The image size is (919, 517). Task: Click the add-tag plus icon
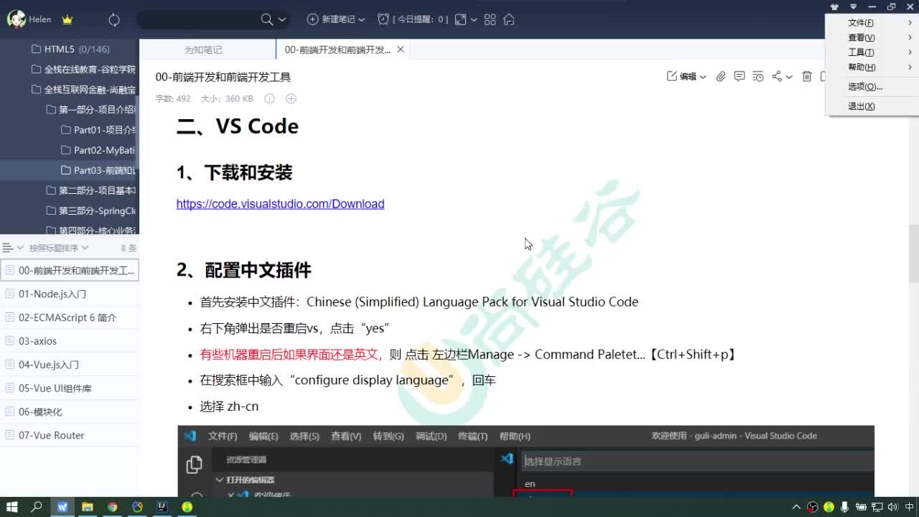[291, 98]
